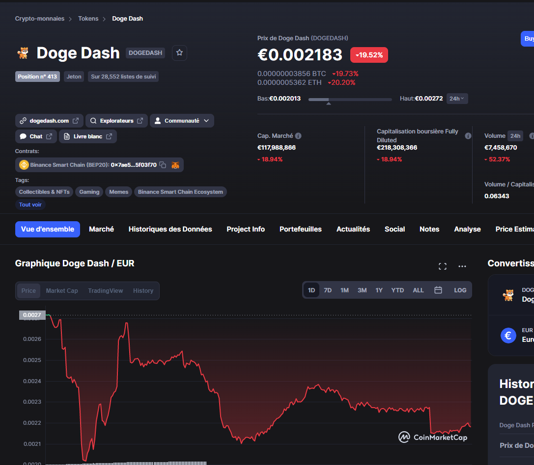Expand the Explorateurs menu

(116, 121)
